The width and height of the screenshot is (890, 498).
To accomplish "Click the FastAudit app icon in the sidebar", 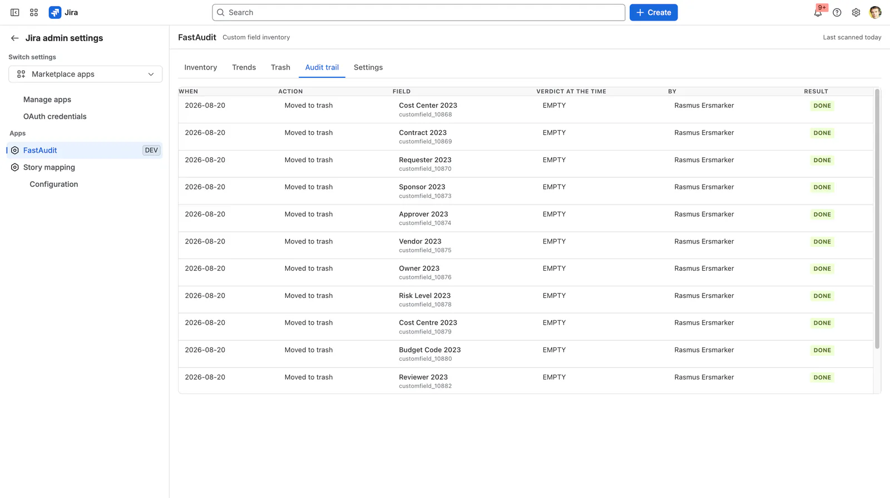I will coord(15,150).
